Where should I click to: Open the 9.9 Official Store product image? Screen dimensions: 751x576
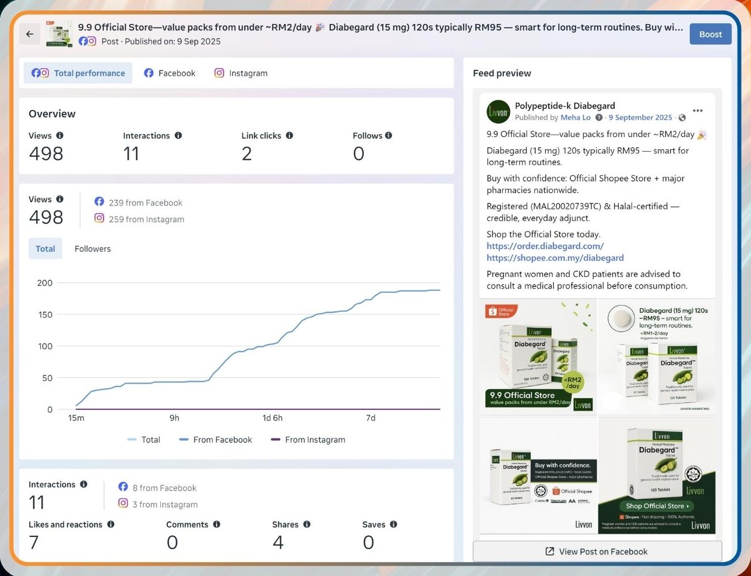point(538,356)
